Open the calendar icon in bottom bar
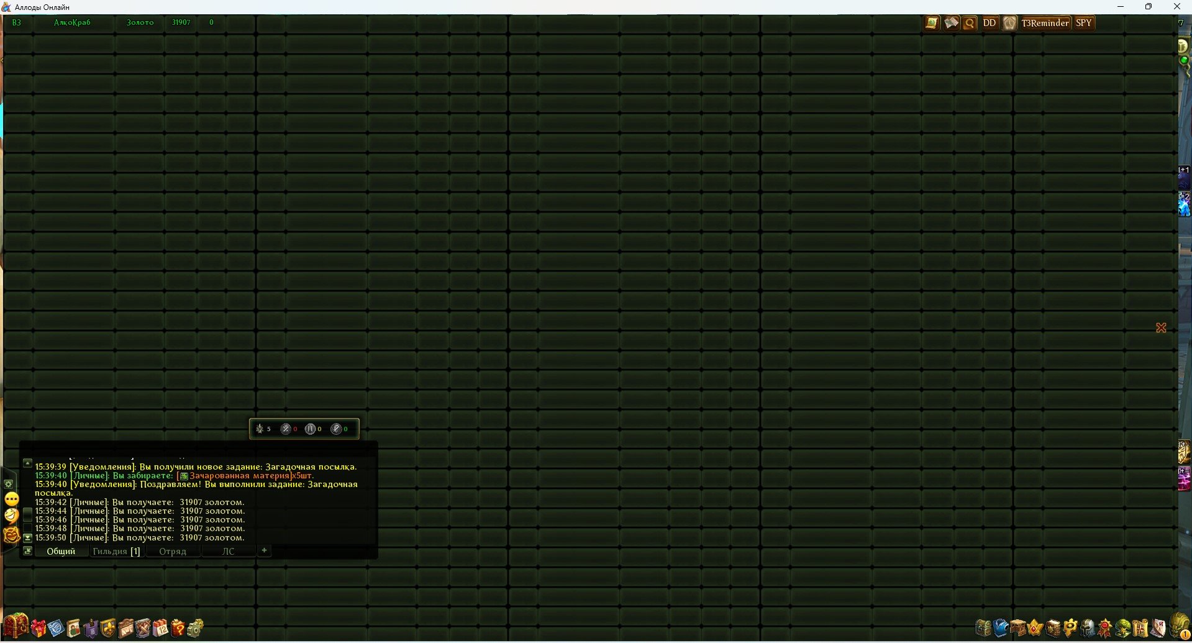The width and height of the screenshot is (1192, 643). [x=160, y=628]
